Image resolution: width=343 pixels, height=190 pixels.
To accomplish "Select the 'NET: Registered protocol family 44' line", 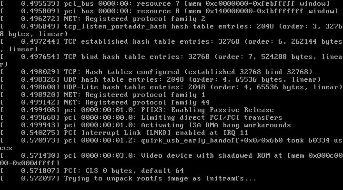I will [105, 102].
